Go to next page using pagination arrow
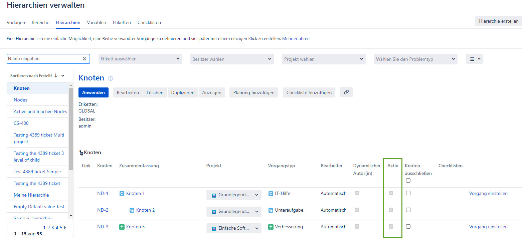 coord(65,228)
